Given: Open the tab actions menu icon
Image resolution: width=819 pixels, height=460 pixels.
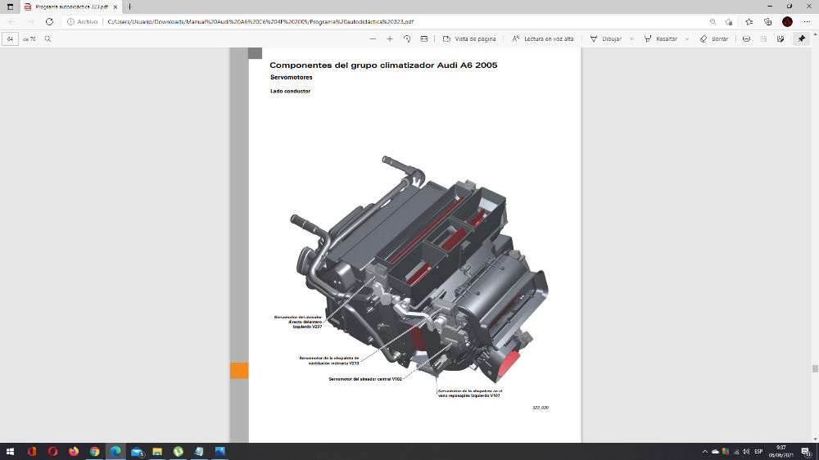Looking at the screenshot, I should click(x=10, y=7).
